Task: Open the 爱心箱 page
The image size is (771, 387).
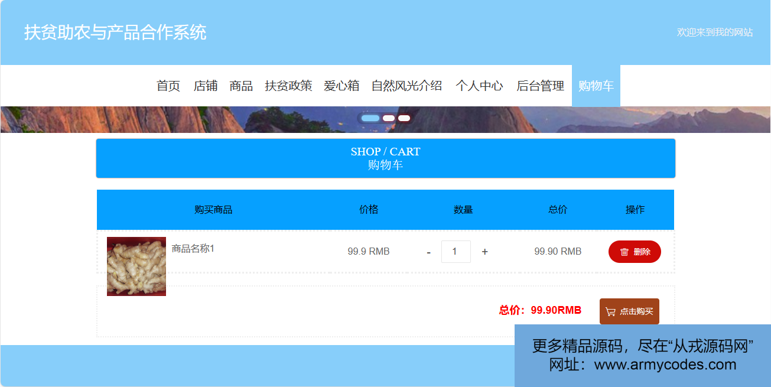Action: tap(341, 86)
